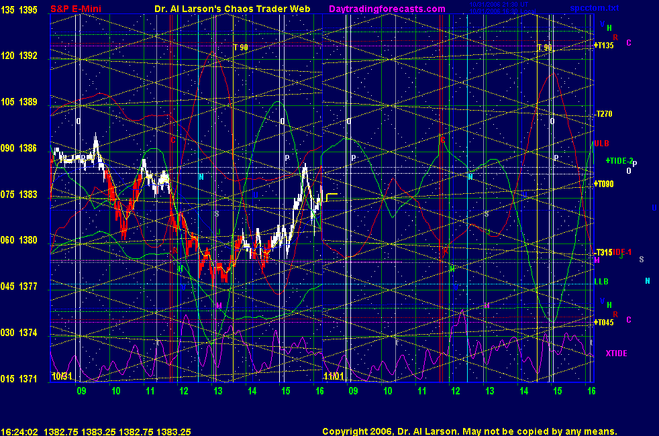Click the magenta "XTIDE" label

coord(616,353)
